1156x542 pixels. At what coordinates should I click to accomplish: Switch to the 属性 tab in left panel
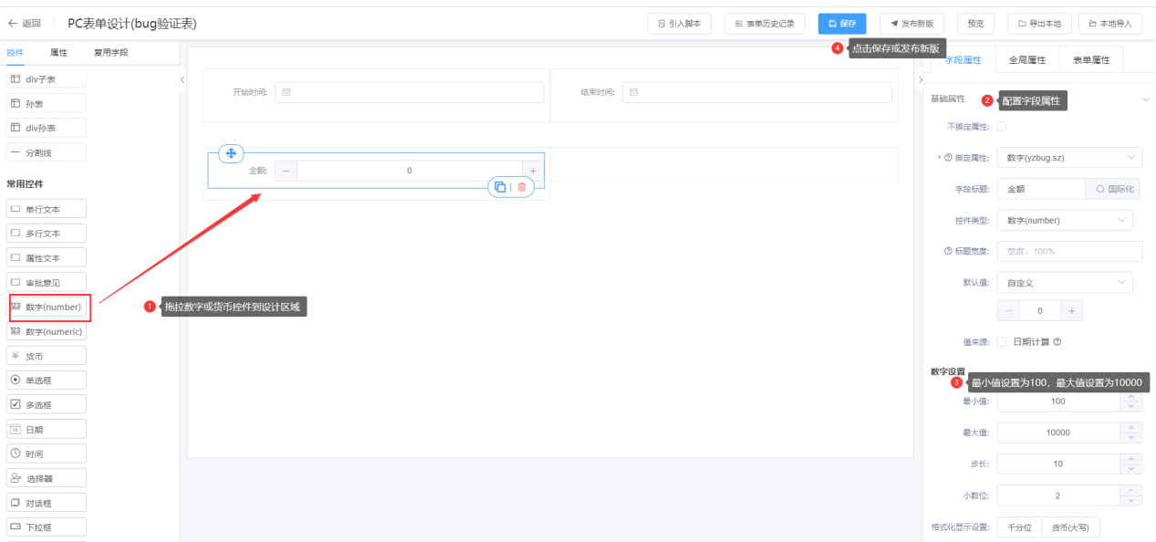pos(58,53)
